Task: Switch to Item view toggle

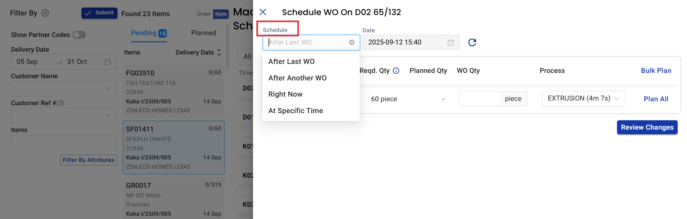Action: pos(221,14)
